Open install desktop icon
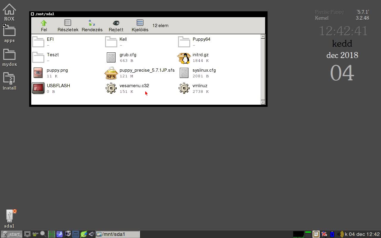Image resolution: width=381 pixels, height=238 pixels. tap(9, 82)
